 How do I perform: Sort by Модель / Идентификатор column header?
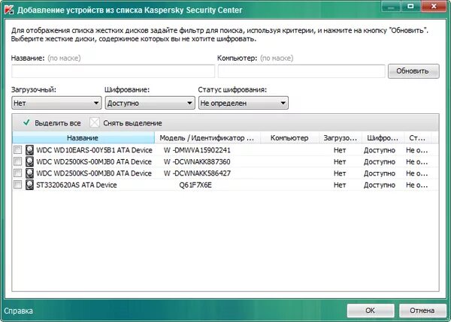pyautogui.click(x=207, y=138)
